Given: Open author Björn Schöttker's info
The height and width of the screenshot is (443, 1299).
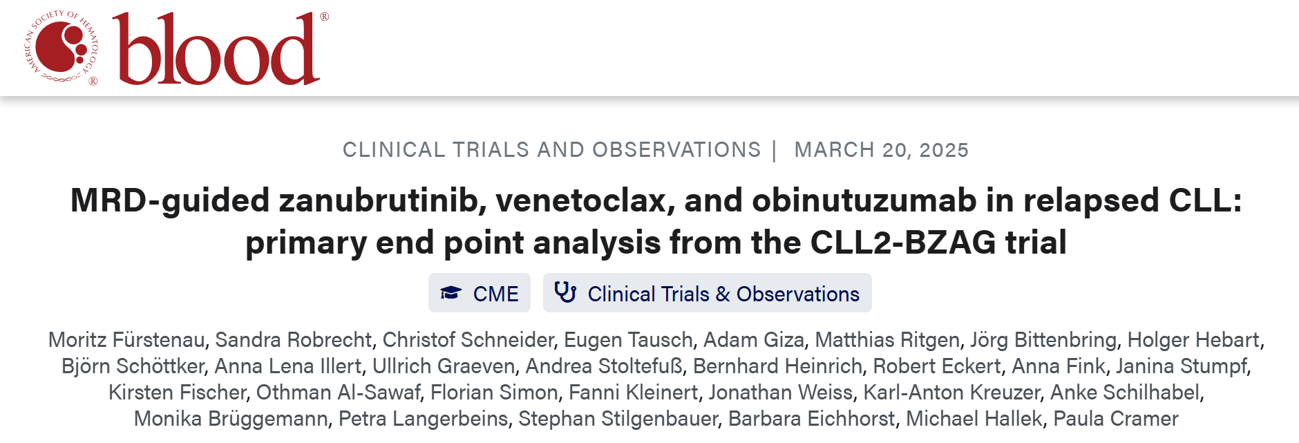Looking at the screenshot, I should (133, 366).
